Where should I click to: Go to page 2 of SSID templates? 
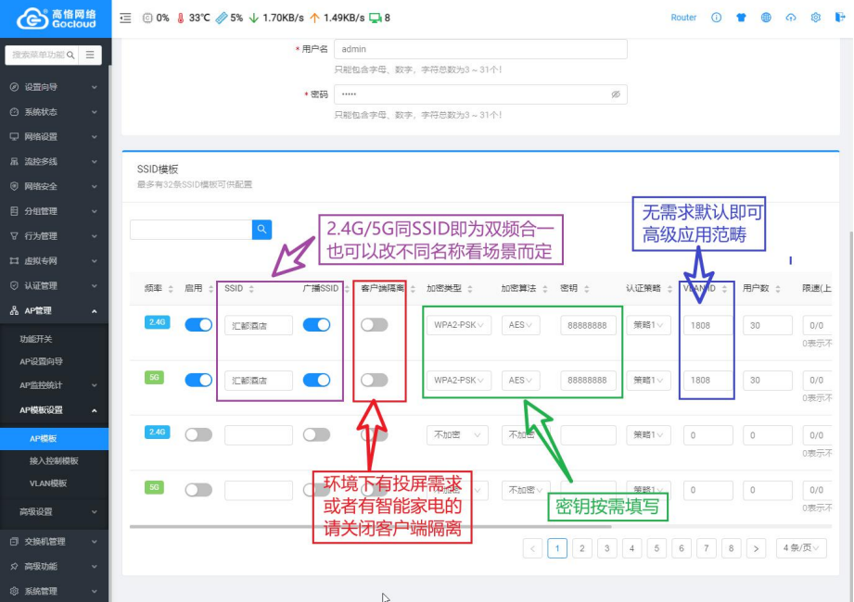tap(581, 548)
